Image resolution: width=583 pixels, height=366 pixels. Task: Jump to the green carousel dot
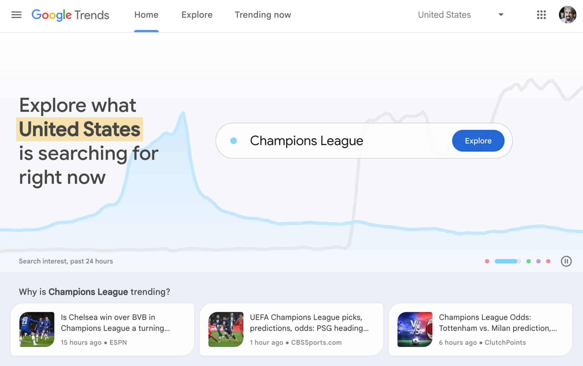[528, 261]
